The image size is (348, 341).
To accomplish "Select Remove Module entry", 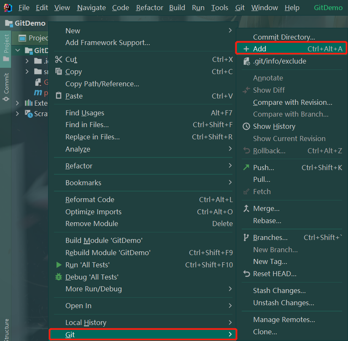I will coord(143,224).
